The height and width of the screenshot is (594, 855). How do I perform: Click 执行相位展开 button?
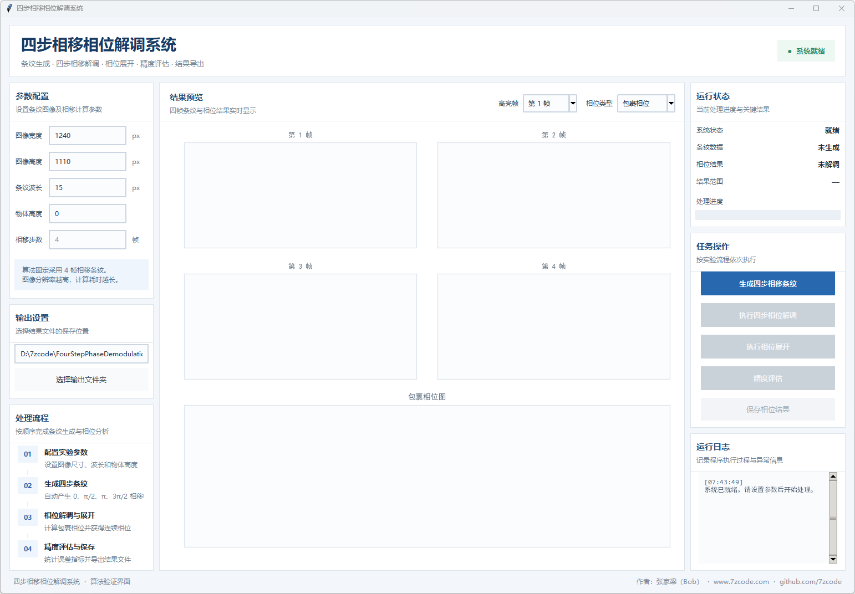coord(768,347)
